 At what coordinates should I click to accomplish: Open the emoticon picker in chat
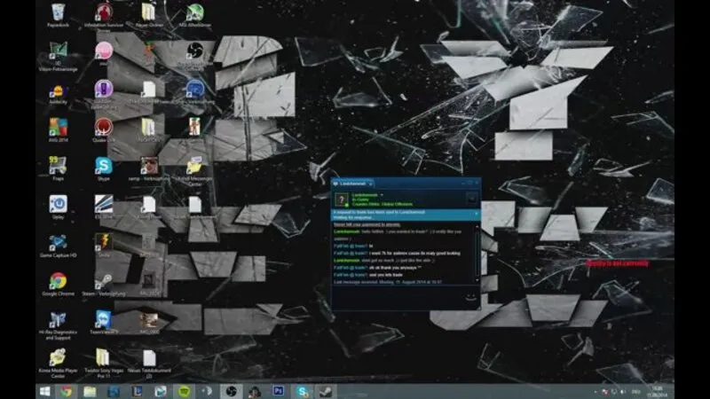pos(471,297)
